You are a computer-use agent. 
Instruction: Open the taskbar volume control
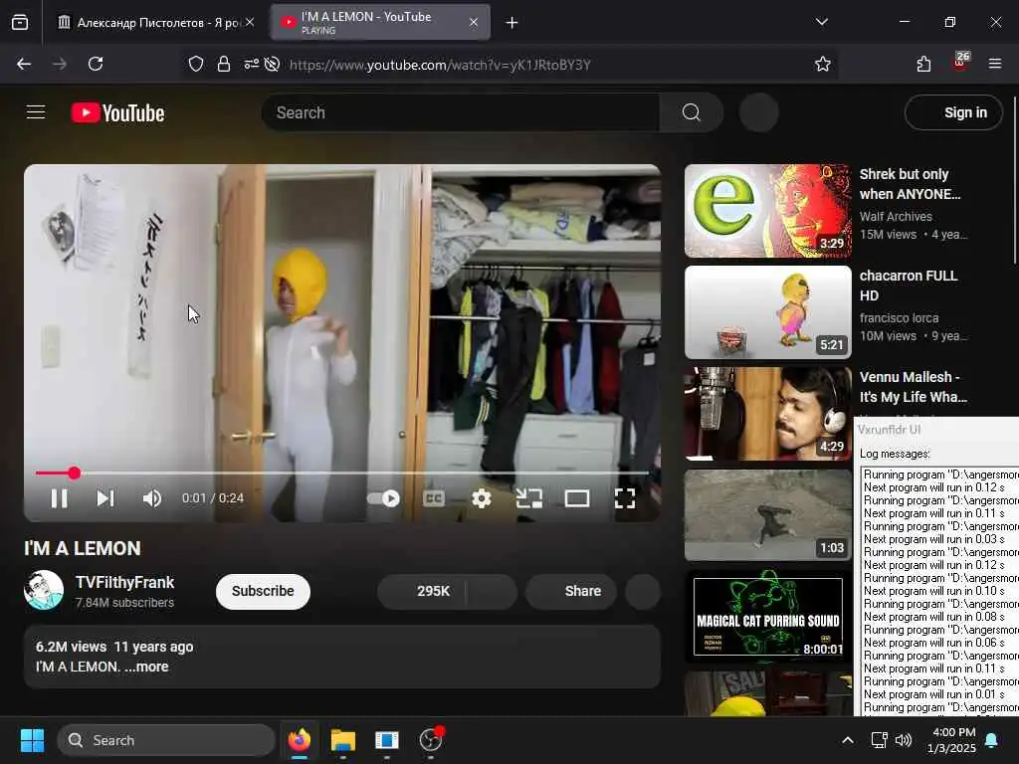pyautogui.click(x=904, y=740)
